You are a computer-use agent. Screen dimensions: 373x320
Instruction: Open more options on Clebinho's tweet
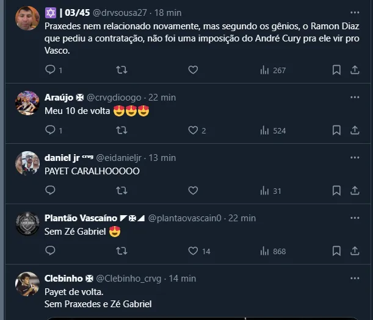point(355,278)
